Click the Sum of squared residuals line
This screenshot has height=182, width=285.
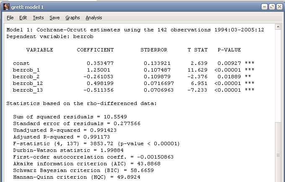coord(70,117)
